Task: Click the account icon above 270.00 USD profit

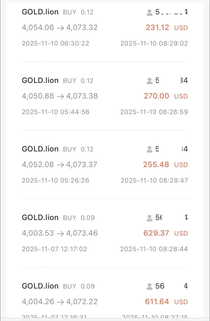Action: (x=150, y=81)
